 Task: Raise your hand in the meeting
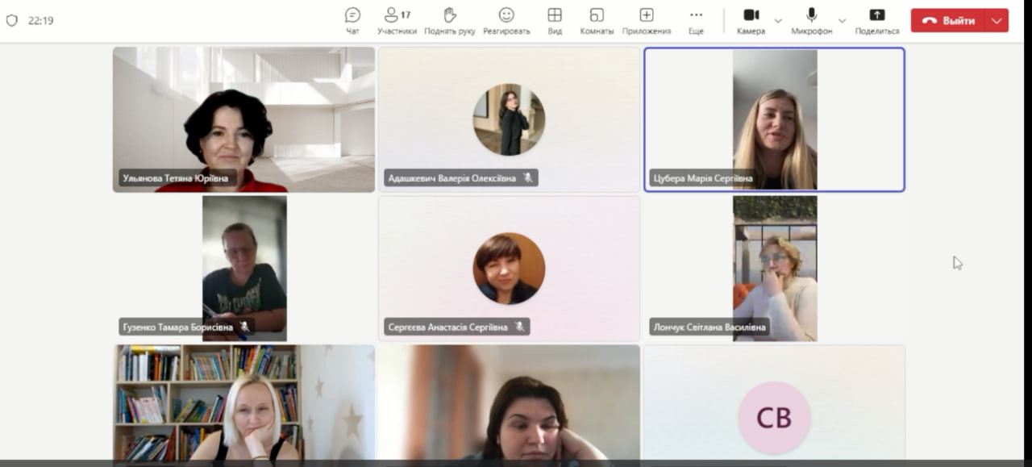pyautogui.click(x=450, y=20)
